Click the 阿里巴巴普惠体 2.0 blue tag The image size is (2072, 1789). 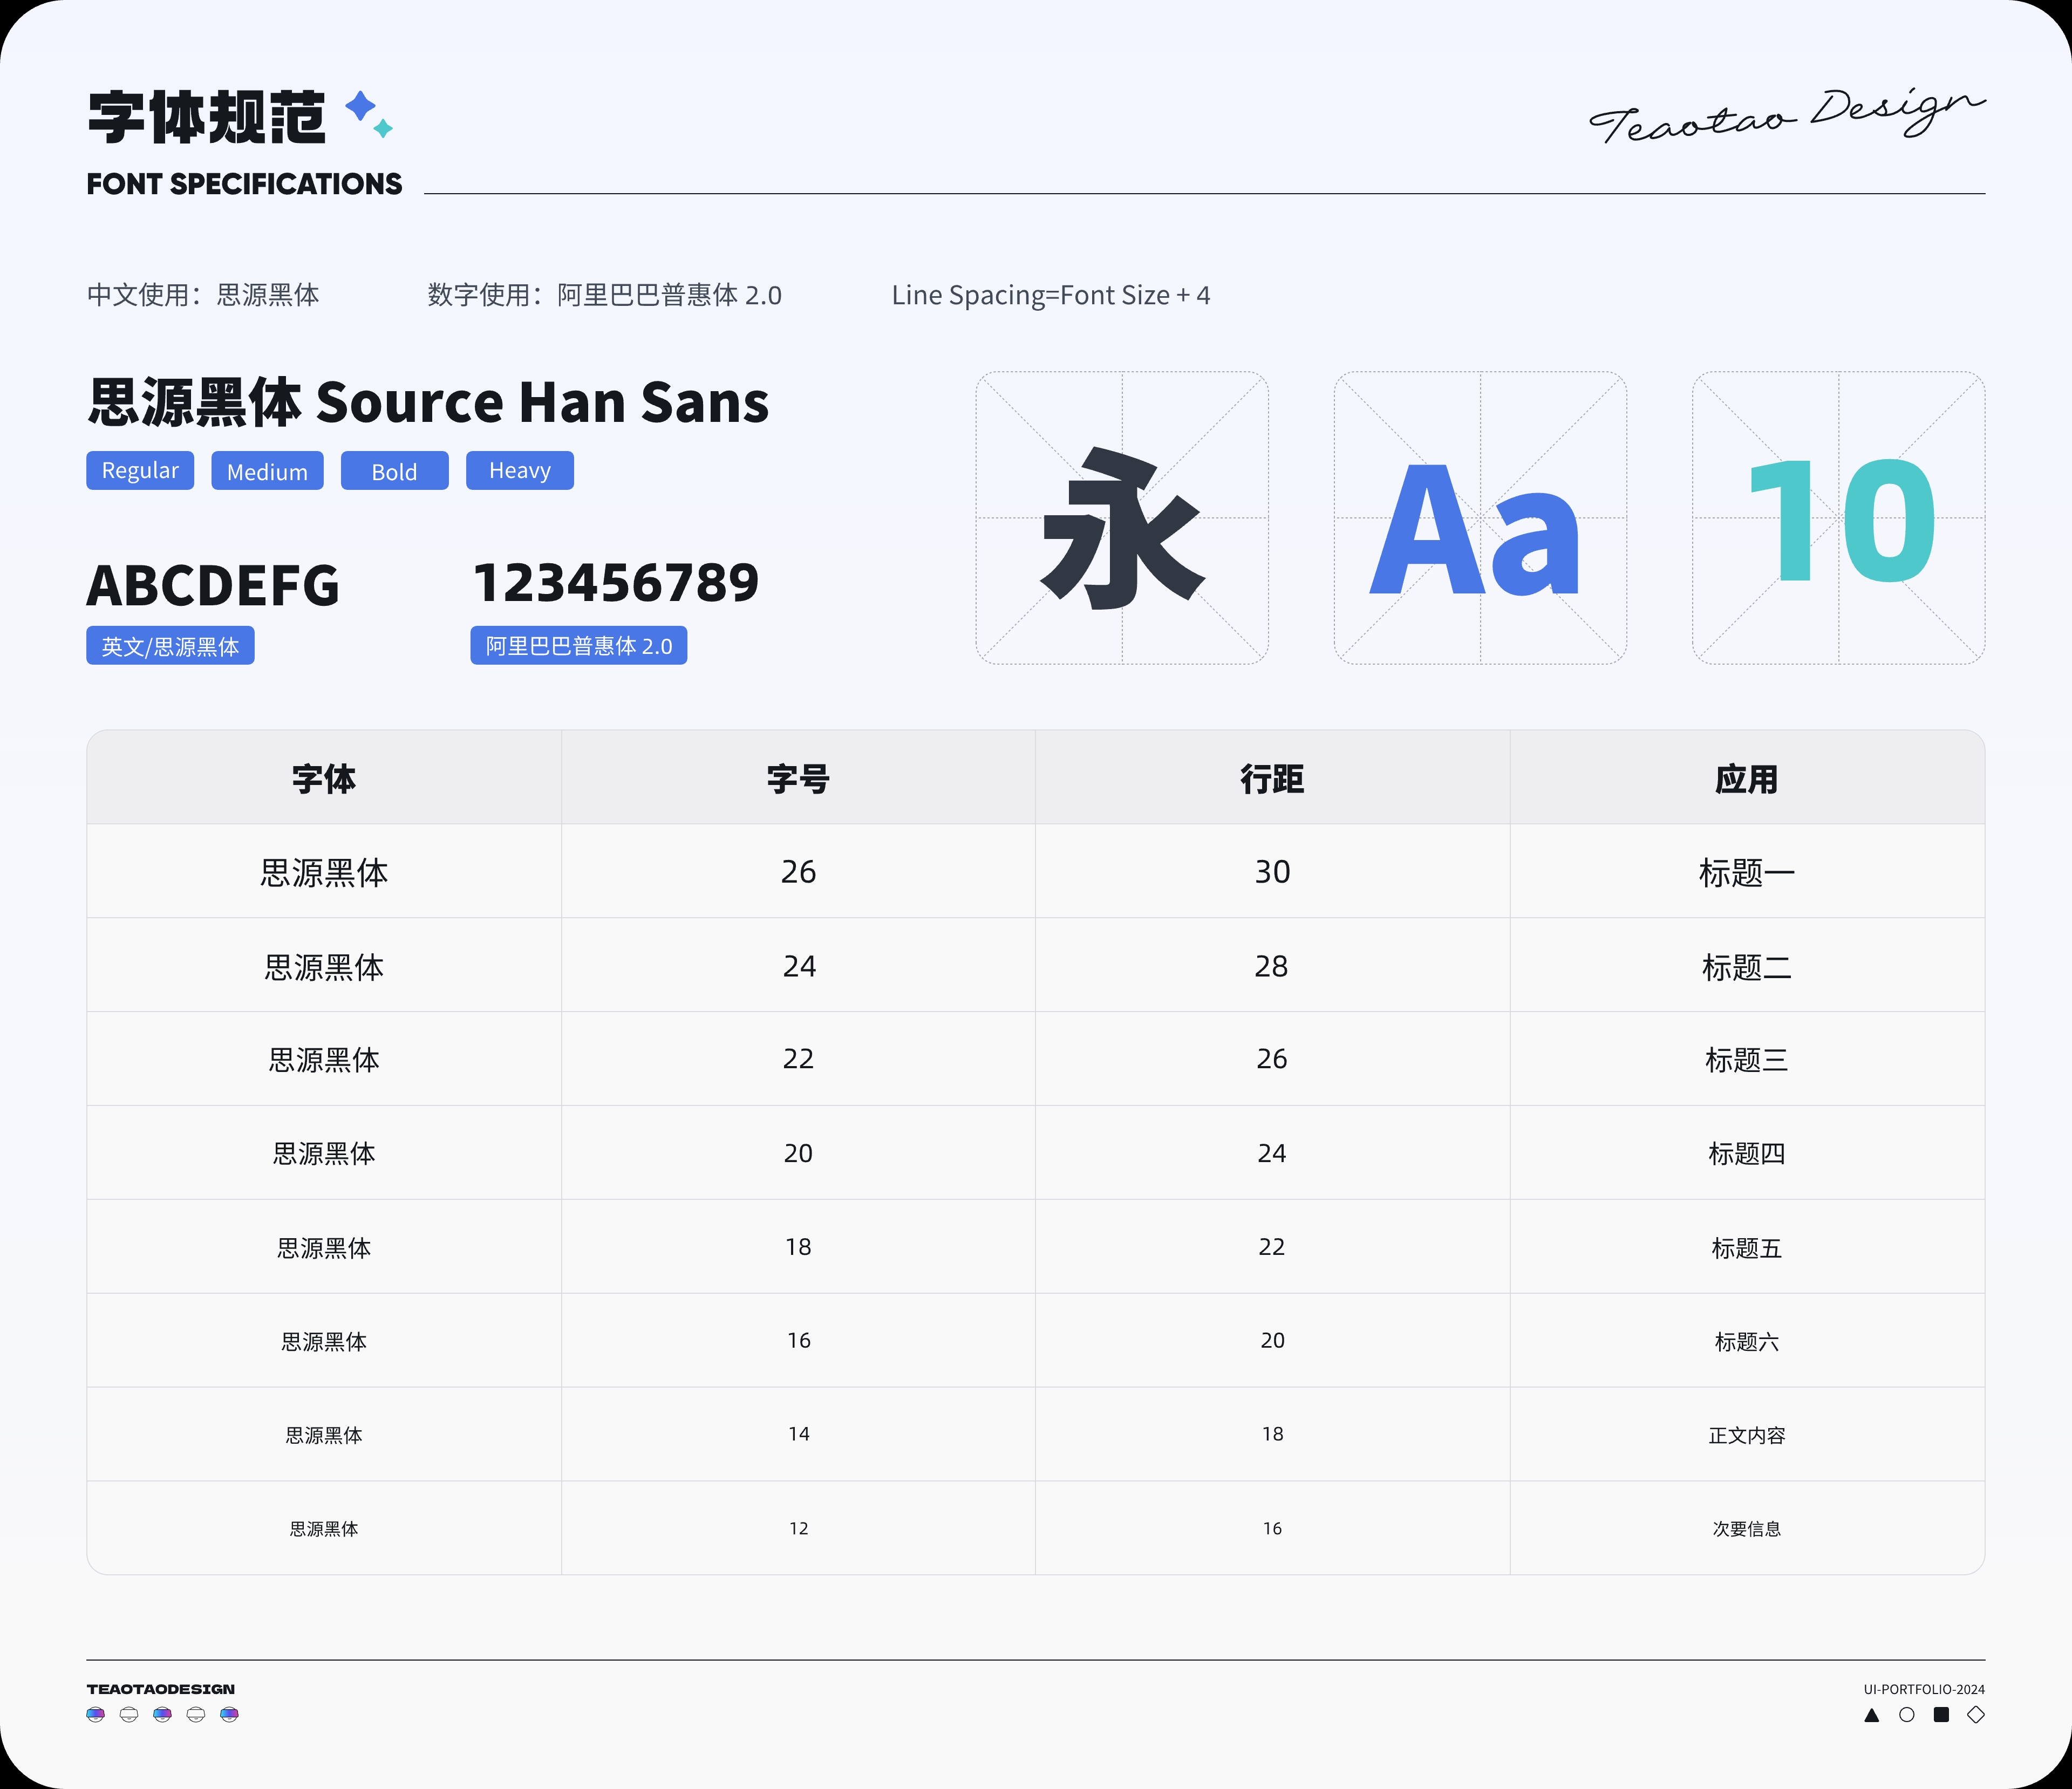(578, 646)
